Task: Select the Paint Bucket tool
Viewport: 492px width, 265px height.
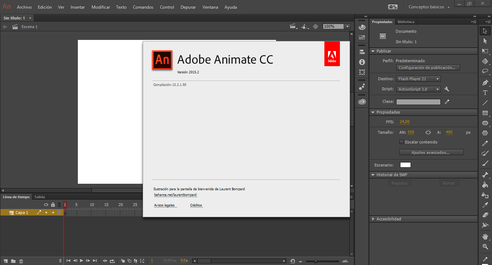Action: [485, 185]
